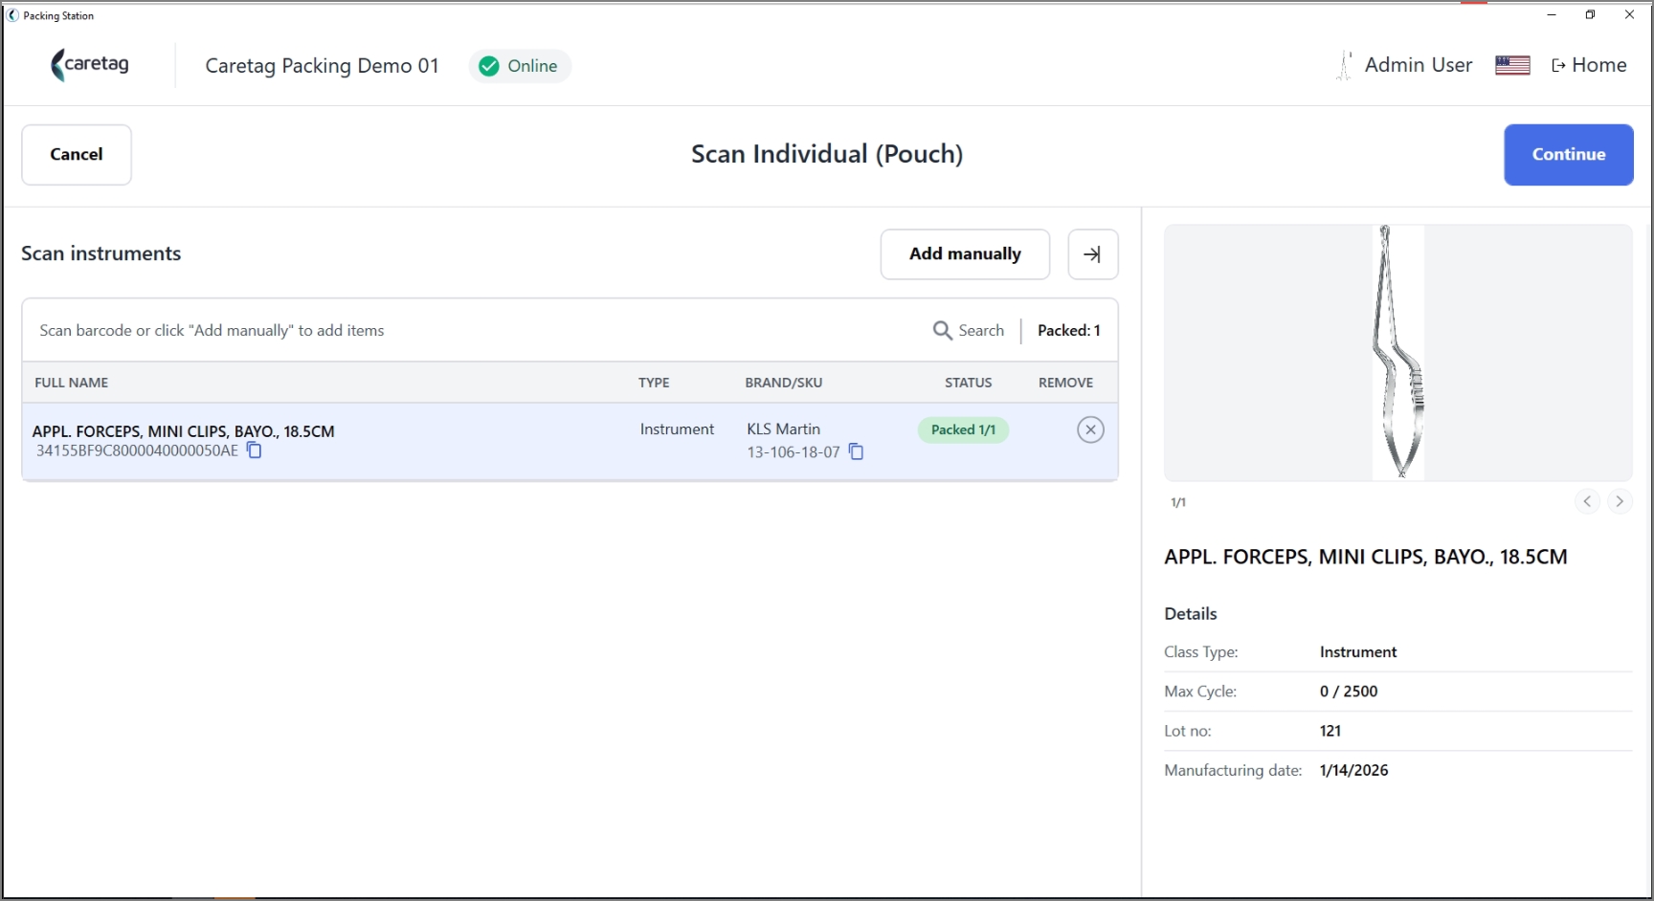Click the Search magnifier icon

(943, 330)
